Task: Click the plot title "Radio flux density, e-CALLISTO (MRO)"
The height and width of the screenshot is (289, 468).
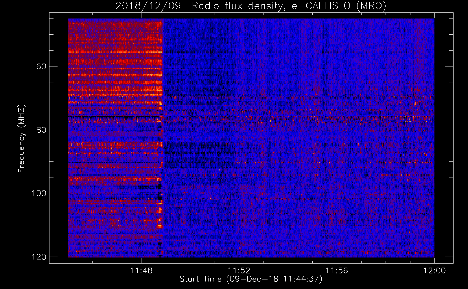Action: tap(289, 6)
